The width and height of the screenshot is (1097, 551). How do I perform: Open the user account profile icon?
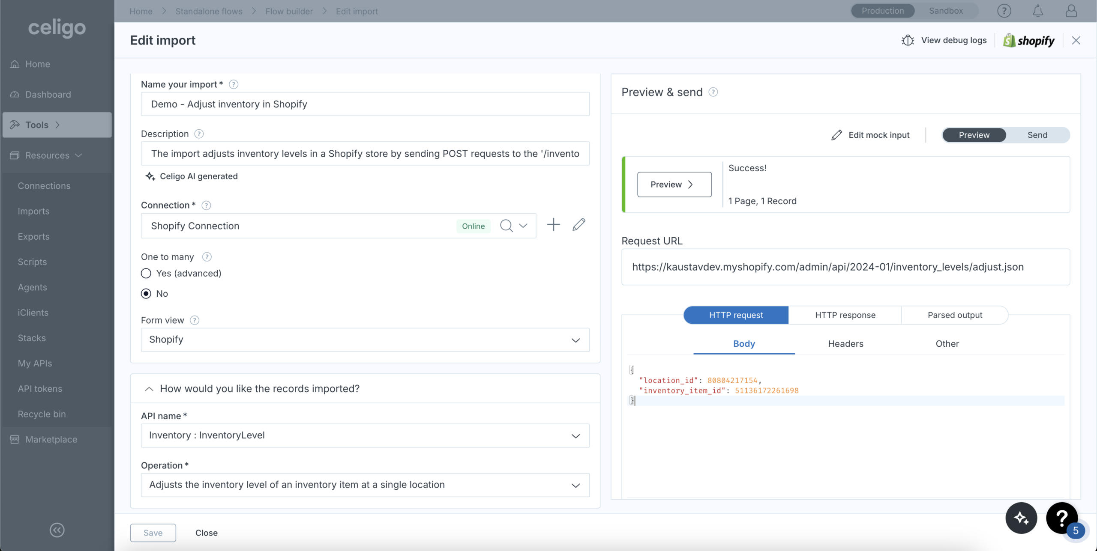coord(1071,11)
